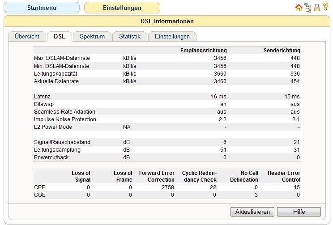Open the Einstellungen tab in DSL-Informationen

click(172, 37)
